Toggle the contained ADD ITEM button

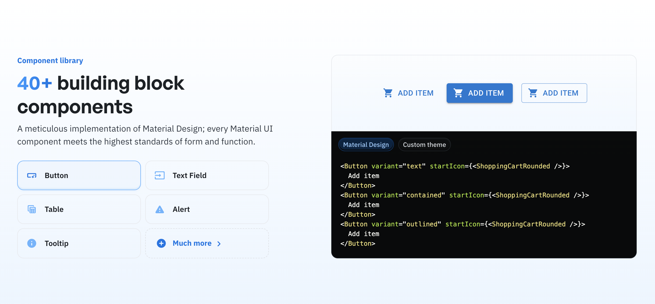pyautogui.click(x=480, y=93)
